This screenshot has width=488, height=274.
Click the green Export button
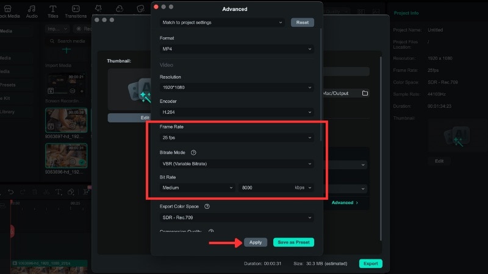(x=371, y=264)
